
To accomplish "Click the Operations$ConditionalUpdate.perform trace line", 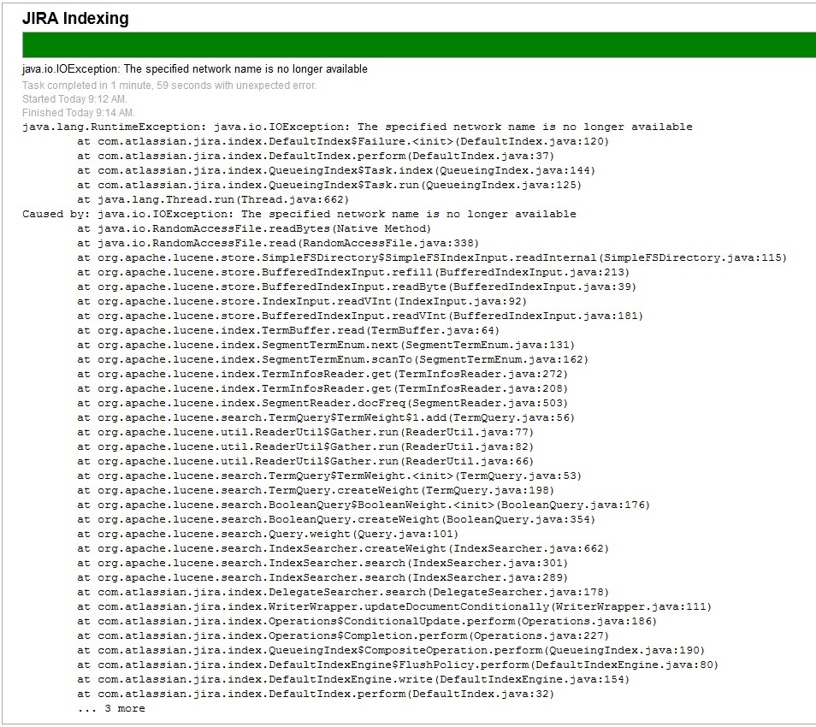I will pyautogui.click(x=368, y=622).
